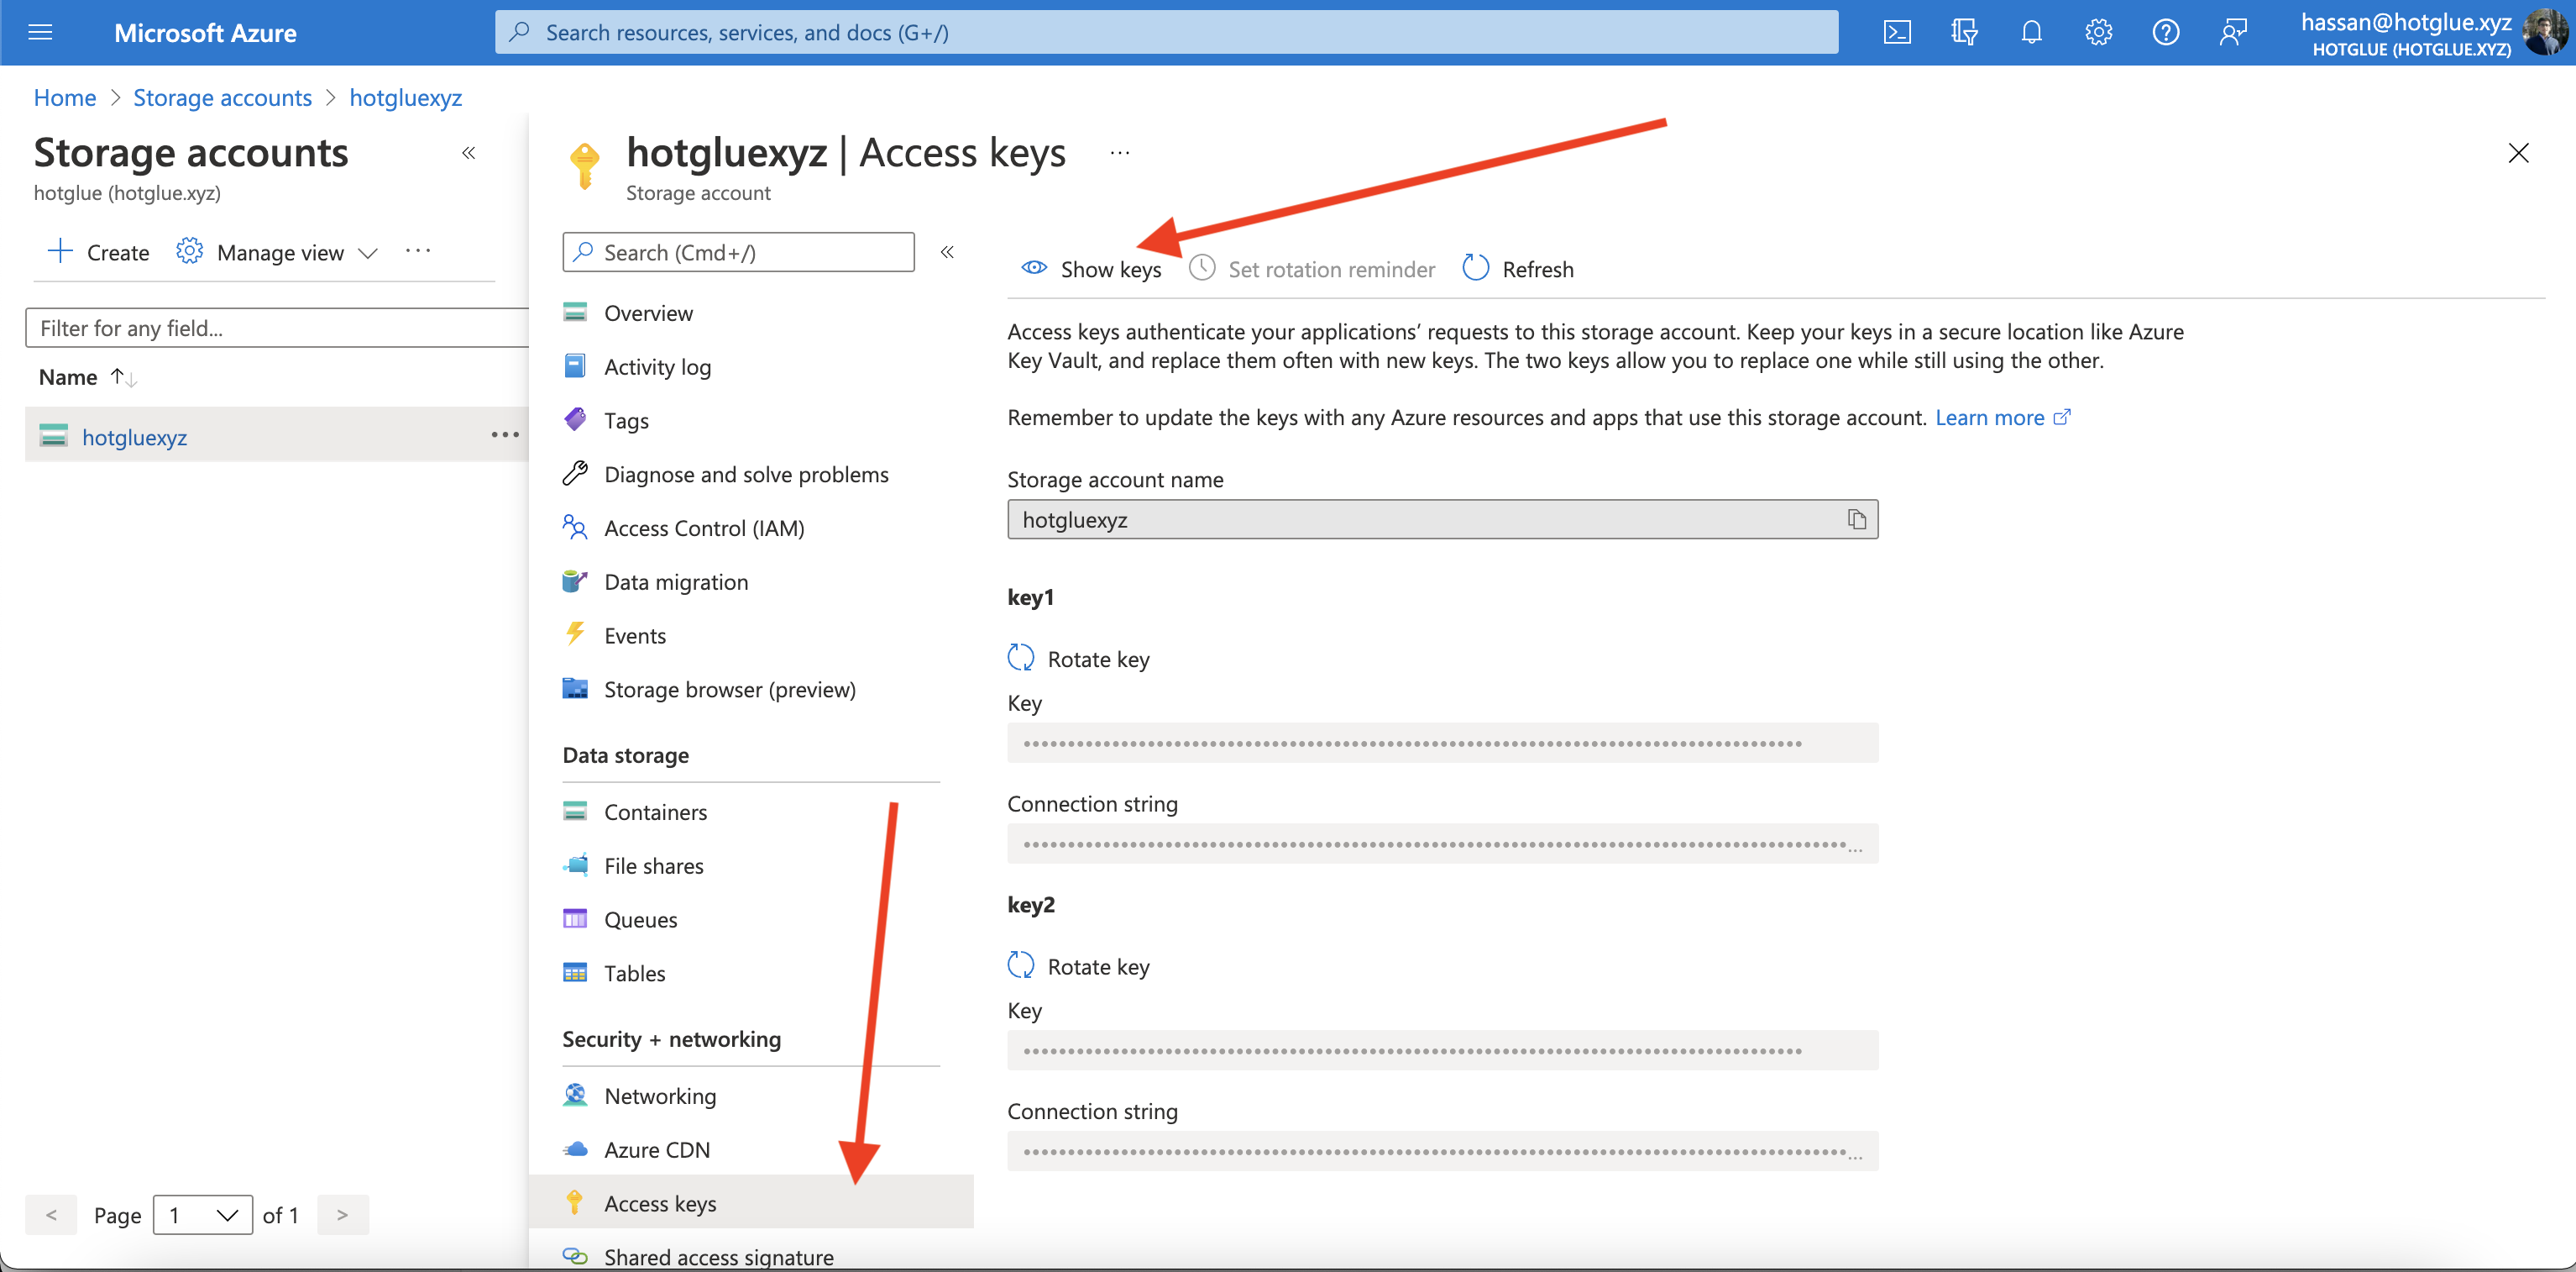Toggle the portal hamburger menu

40,32
